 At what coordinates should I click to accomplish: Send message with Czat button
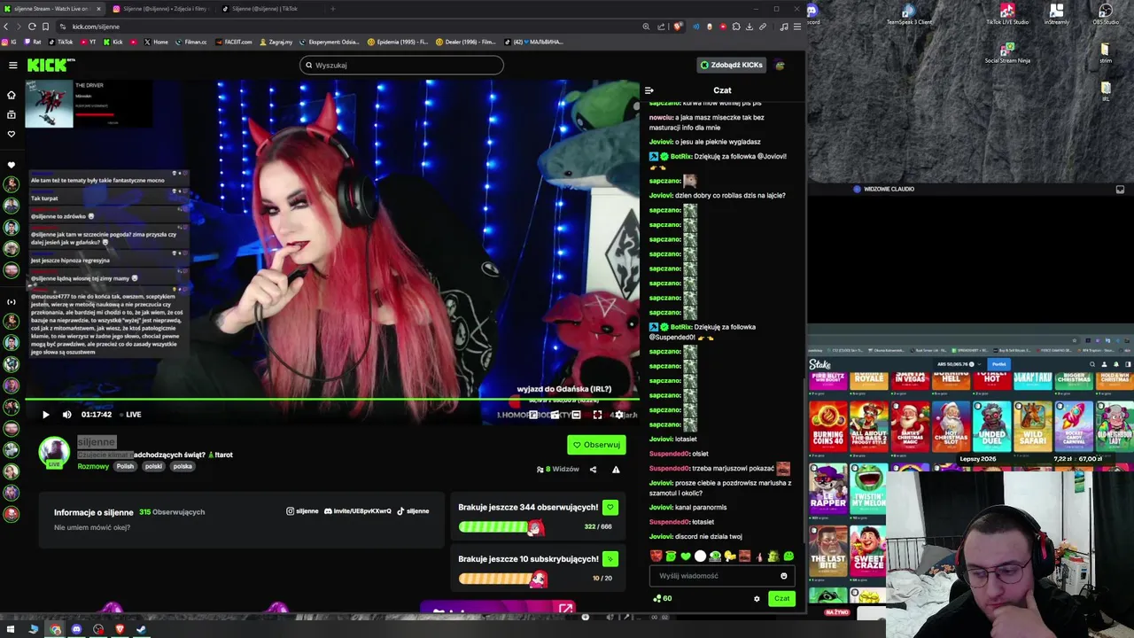(x=781, y=599)
